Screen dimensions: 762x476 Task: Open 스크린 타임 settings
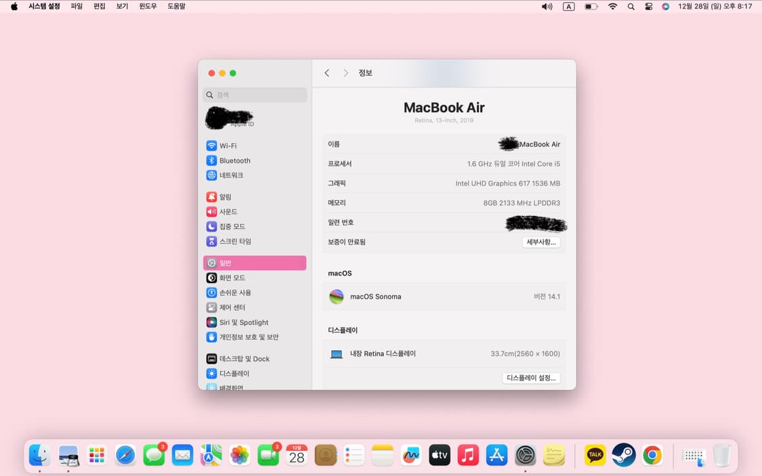(234, 242)
